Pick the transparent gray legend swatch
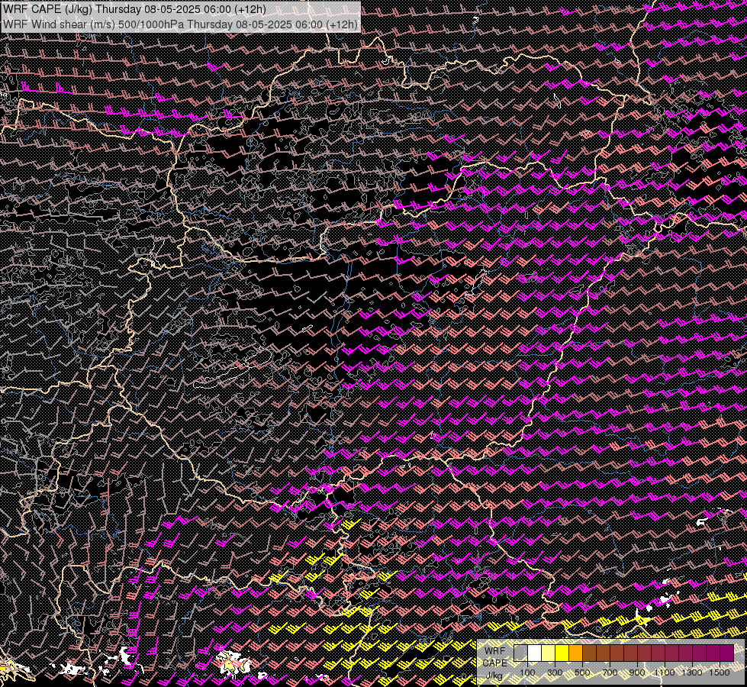This screenshot has height=687, width=747. [x=520, y=653]
